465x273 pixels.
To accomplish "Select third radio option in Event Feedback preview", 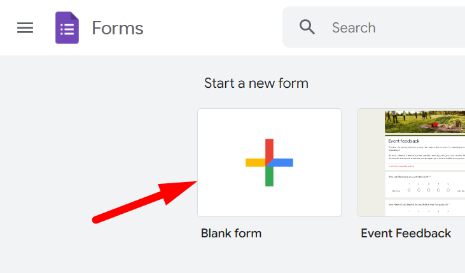I will 429,190.
